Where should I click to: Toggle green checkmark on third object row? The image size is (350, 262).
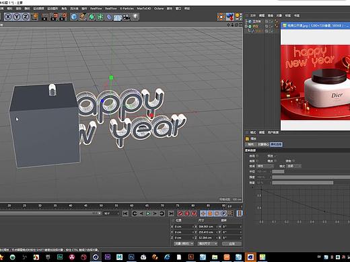271,31
